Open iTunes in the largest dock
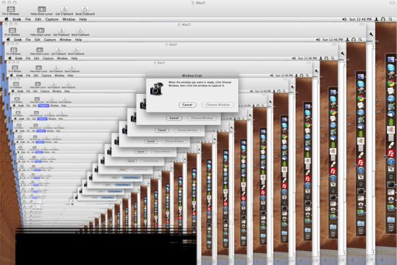 tap(391, 161)
